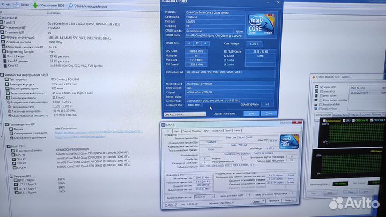
Task: Click the Intel Core 2 logo in CPU-Z
Action: point(289,141)
